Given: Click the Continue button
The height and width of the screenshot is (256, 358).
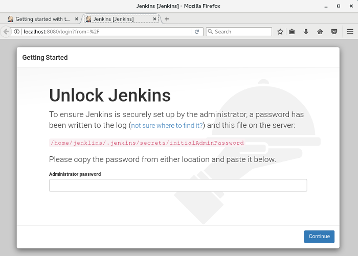Looking at the screenshot, I should coord(319,237).
